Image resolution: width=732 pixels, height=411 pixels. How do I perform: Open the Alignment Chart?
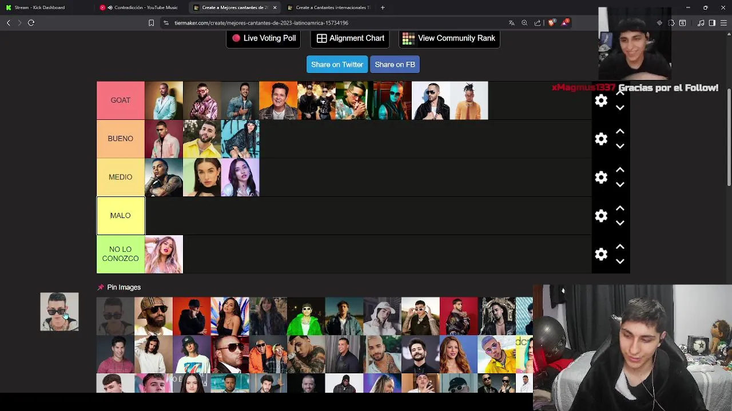[x=351, y=38]
